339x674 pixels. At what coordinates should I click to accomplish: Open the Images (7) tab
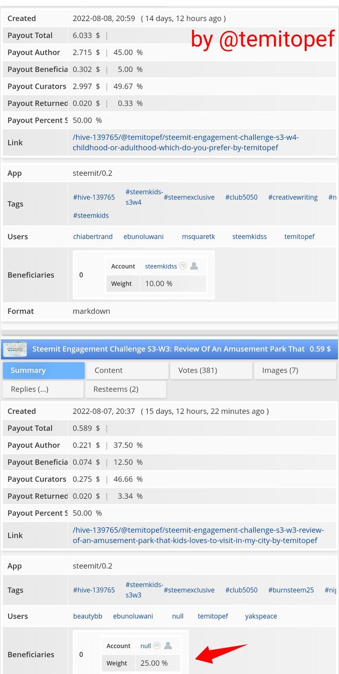295,370
